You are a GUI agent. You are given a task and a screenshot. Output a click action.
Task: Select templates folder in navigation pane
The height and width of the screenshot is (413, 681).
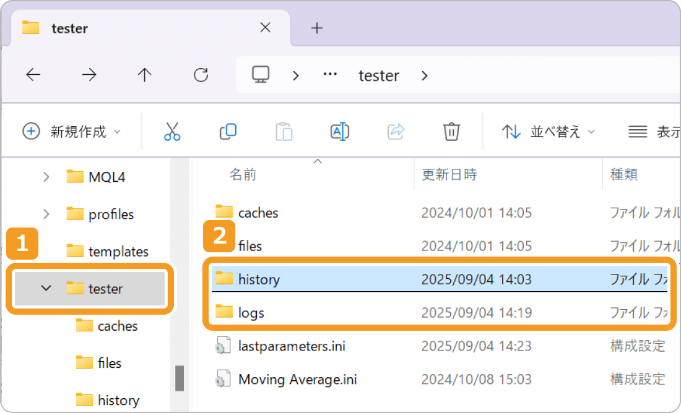[x=118, y=252]
